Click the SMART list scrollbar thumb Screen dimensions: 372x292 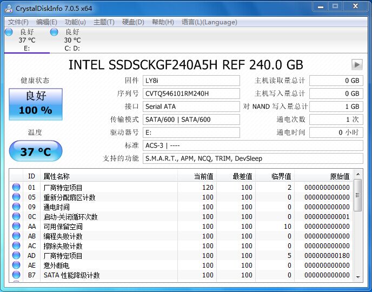click(358, 195)
